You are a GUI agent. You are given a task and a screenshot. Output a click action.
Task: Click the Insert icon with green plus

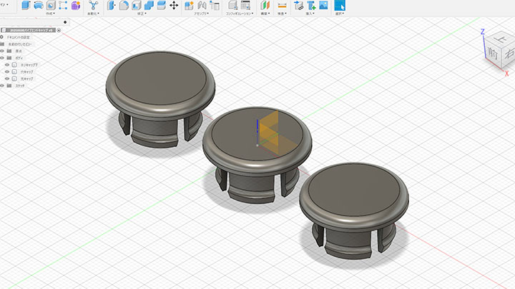coord(311,5)
